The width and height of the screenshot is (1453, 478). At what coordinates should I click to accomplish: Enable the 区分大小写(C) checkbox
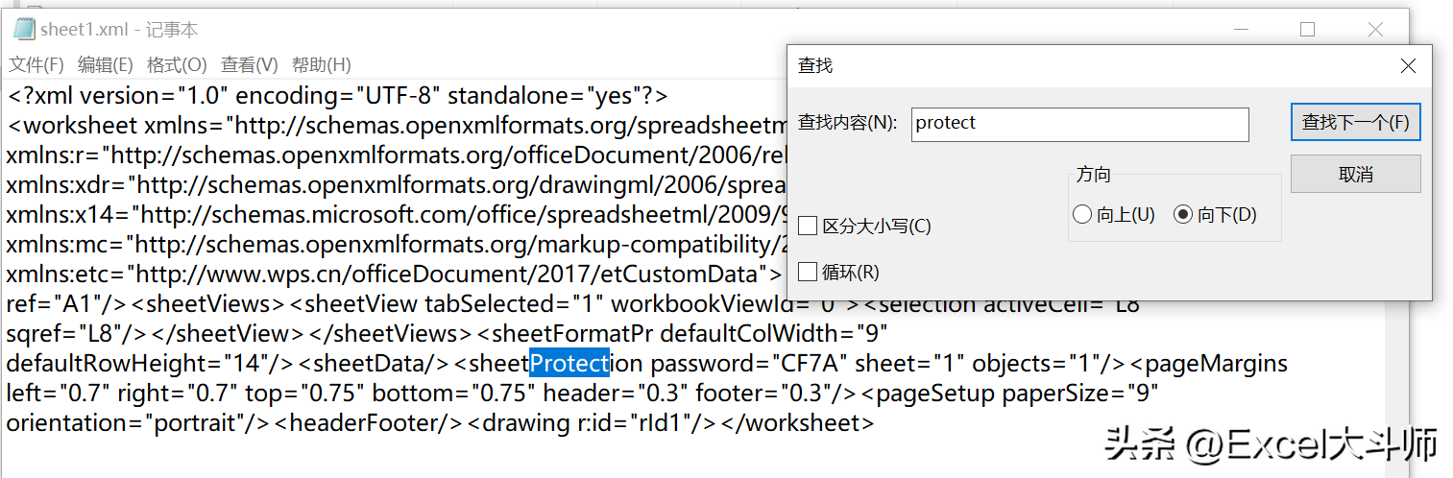pyautogui.click(x=808, y=227)
